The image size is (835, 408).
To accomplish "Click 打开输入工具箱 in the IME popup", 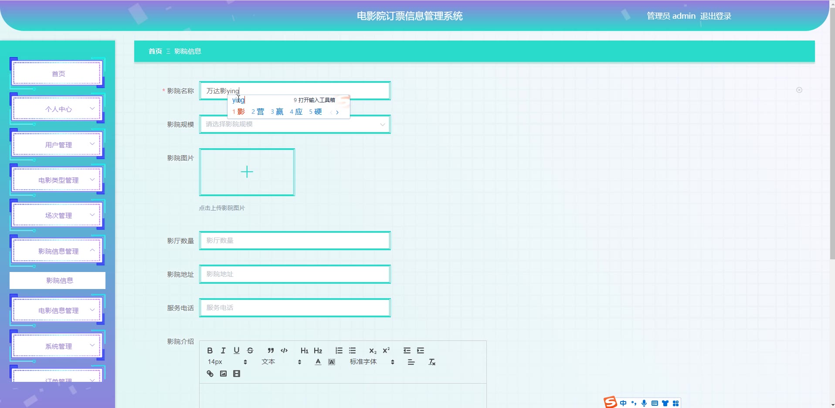I will [x=314, y=100].
